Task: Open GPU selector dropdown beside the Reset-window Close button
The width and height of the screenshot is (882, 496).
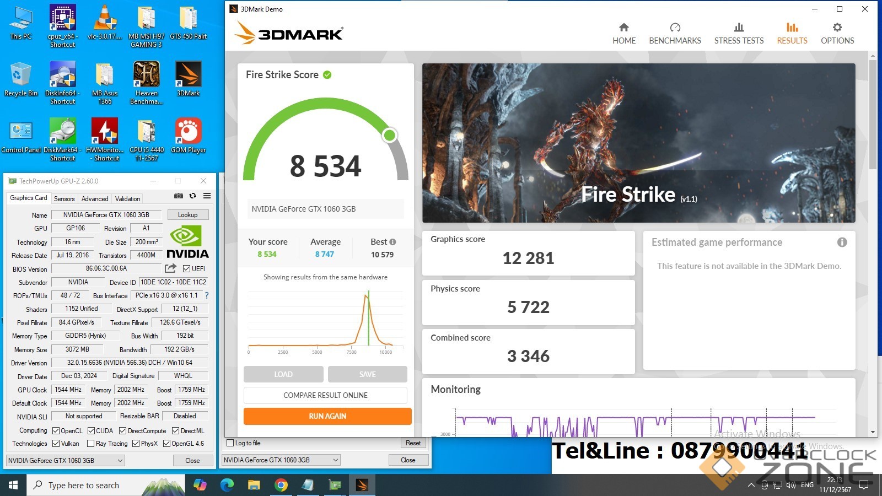Action: pos(281,460)
